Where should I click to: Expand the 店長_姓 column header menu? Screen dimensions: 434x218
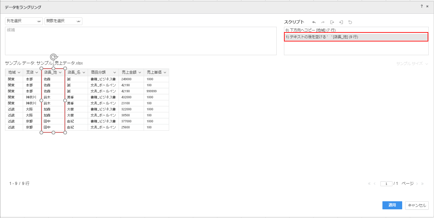60,73
